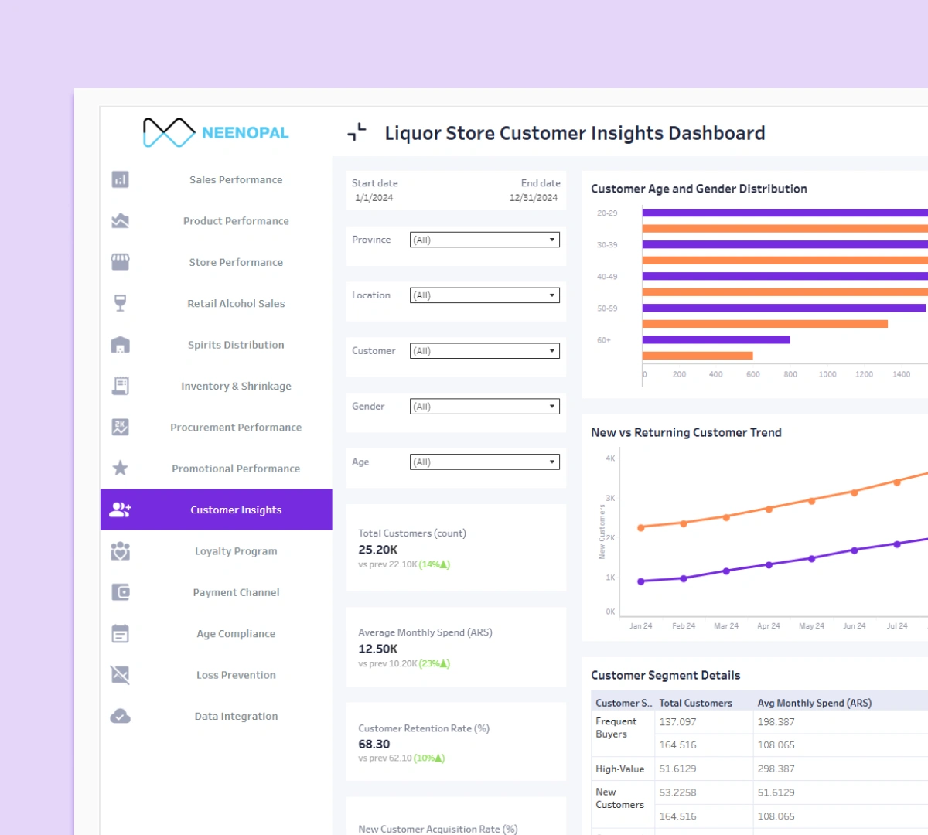This screenshot has height=835, width=928.
Task: Click the Age Compliance calendar icon
Action: [x=120, y=633]
